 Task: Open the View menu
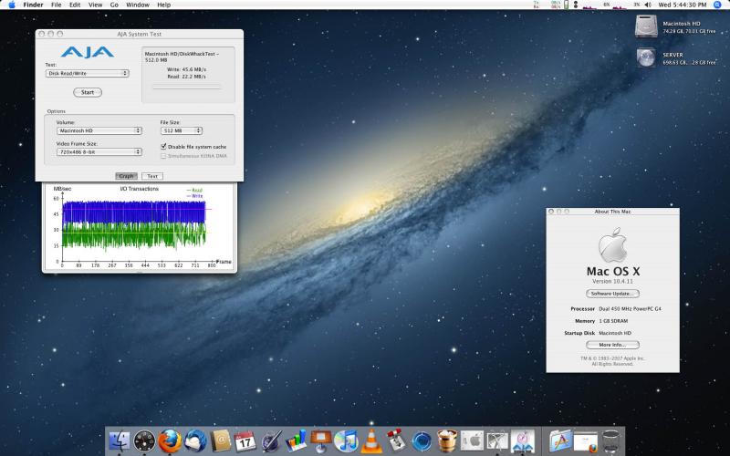(x=96, y=5)
